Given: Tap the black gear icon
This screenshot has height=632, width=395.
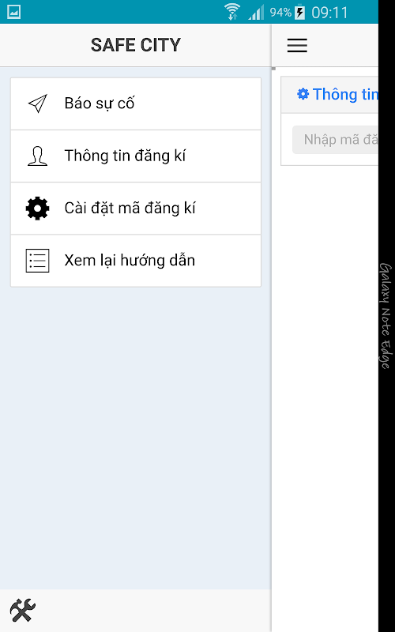Looking at the screenshot, I should (37, 209).
